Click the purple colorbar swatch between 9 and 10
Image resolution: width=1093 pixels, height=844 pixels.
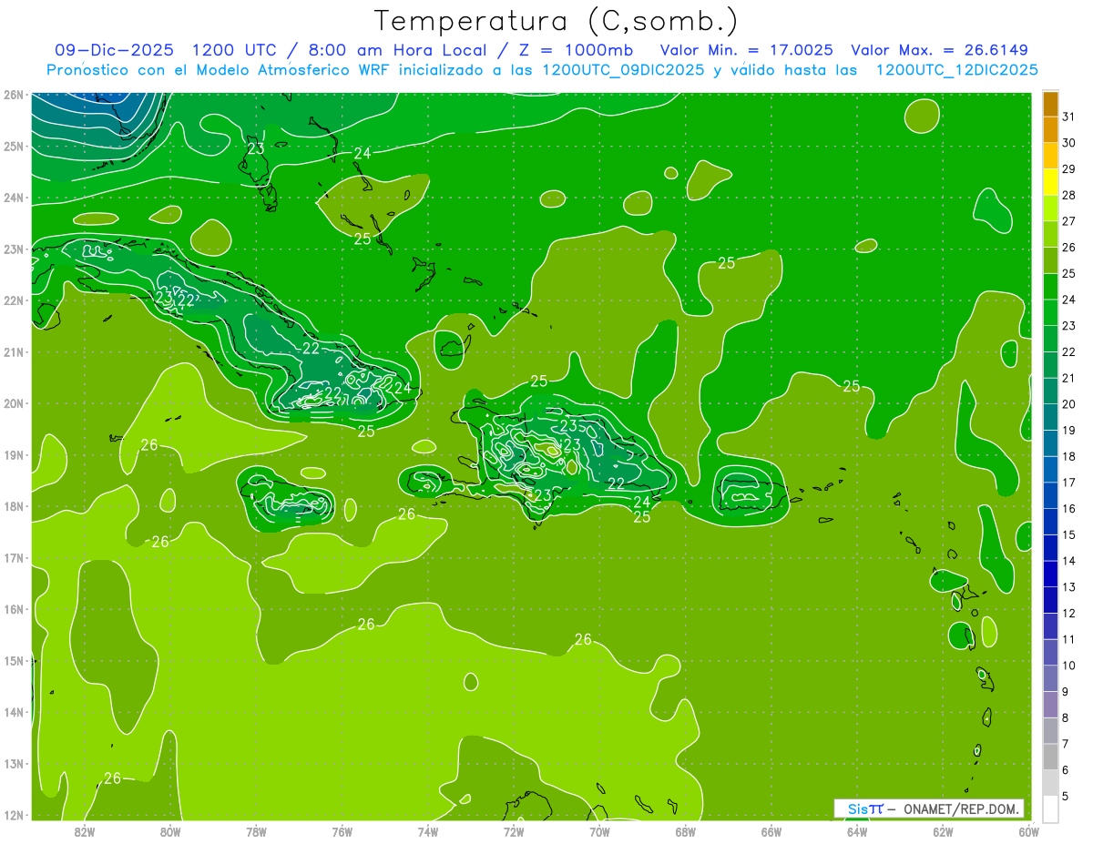pos(1049,678)
